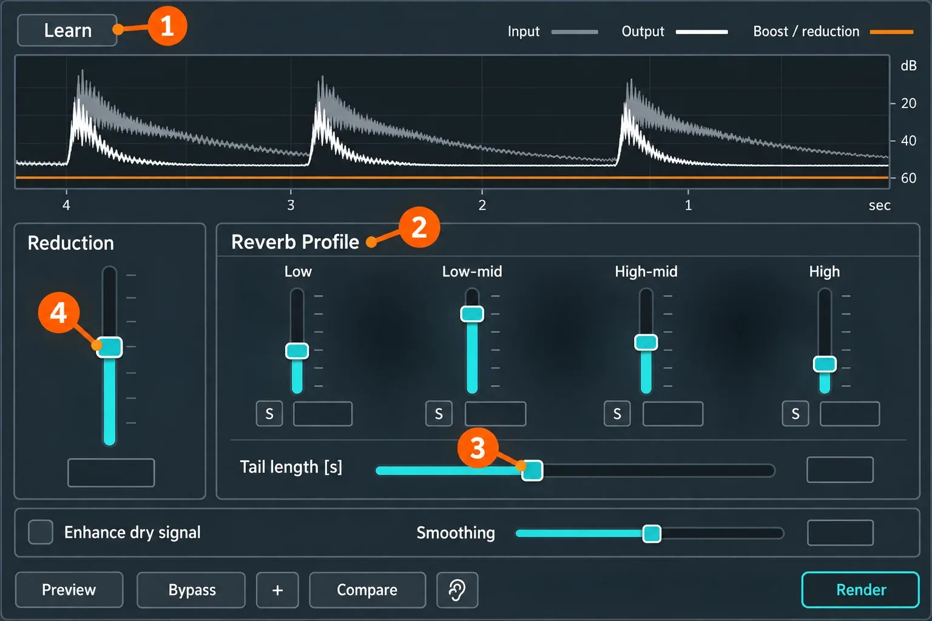The image size is (932, 621).
Task: Click the Low-mid band label
Action: (472, 272)
